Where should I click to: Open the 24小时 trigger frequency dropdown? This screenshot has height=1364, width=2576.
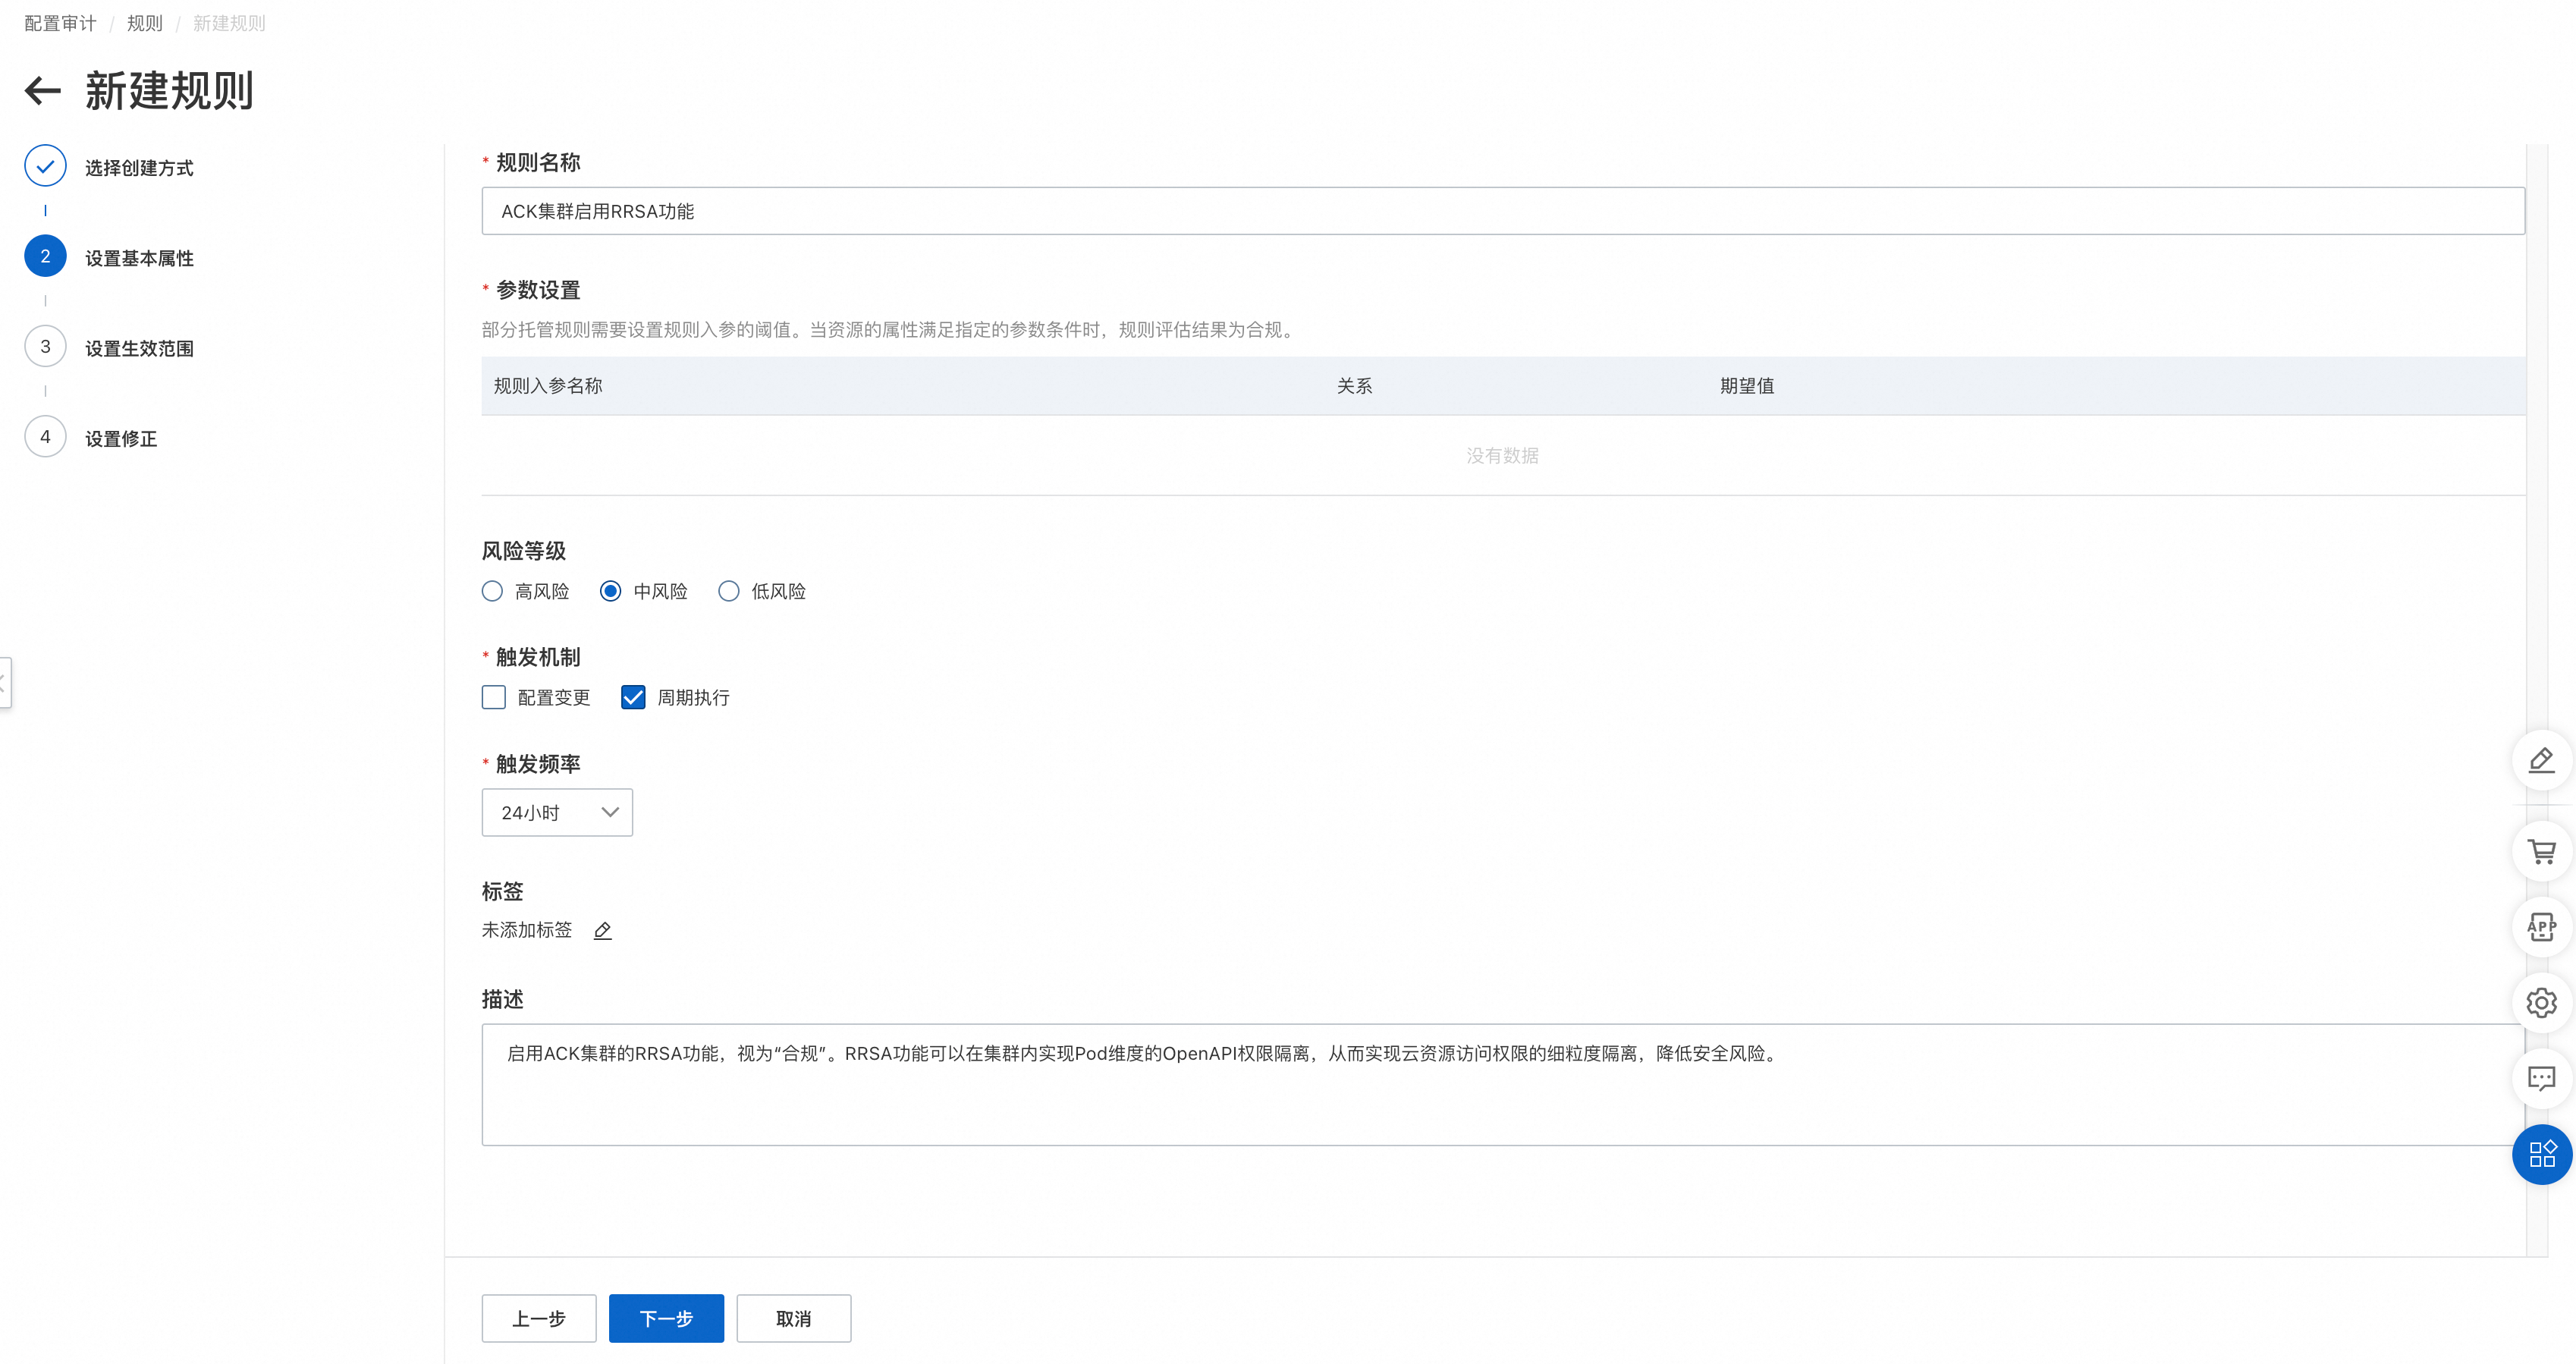[557, 812]
